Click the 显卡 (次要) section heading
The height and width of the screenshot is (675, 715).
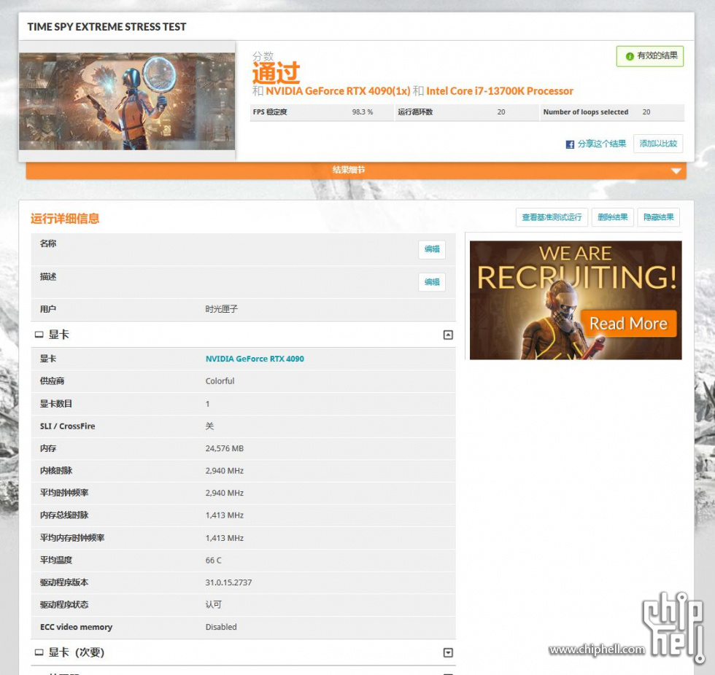point(76,652)
